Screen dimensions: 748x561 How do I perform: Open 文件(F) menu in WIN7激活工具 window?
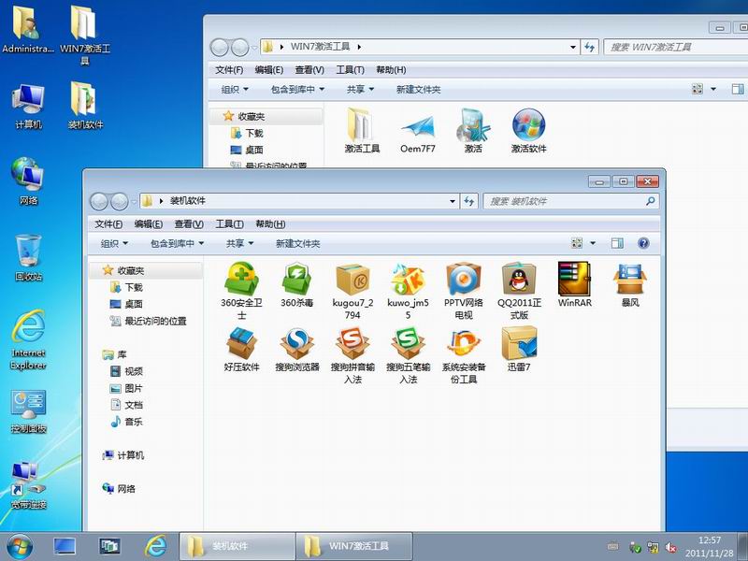pyautogui.click(x=229, y=70)
